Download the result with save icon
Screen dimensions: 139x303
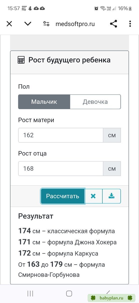pyautogui.click(x=111, y=196)
